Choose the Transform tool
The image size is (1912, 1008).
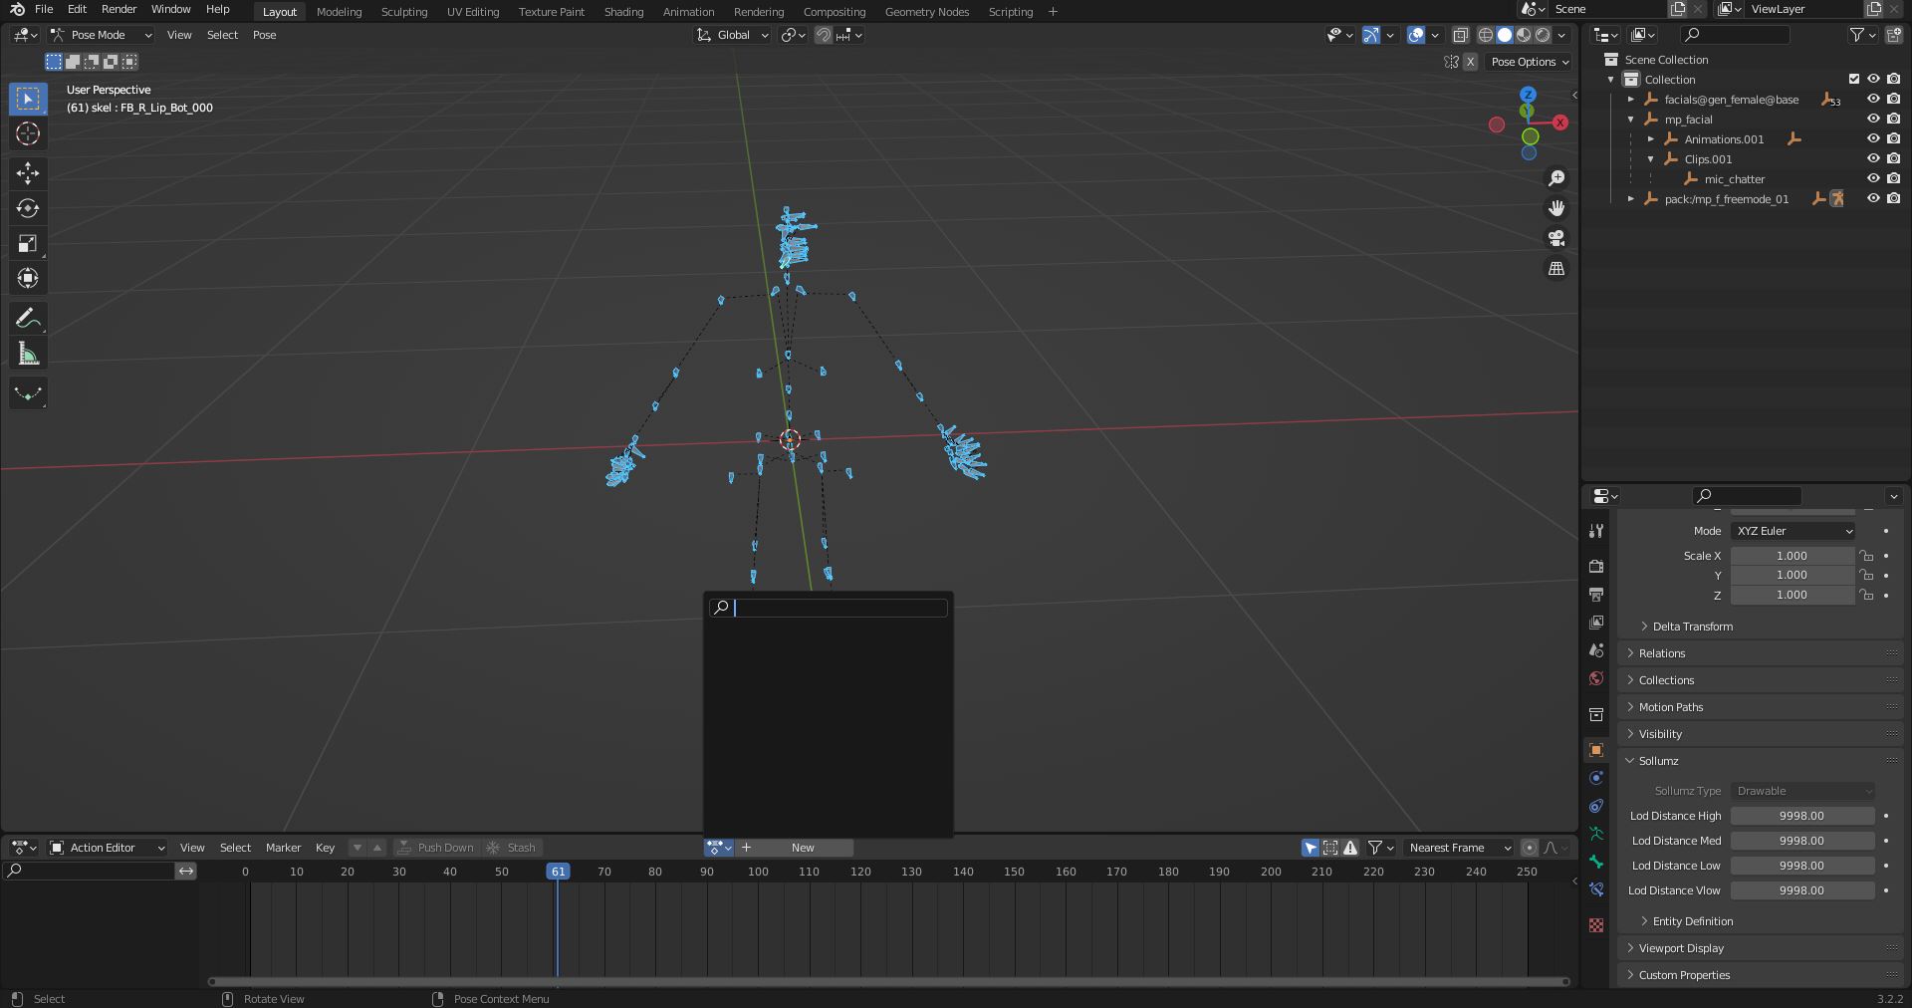[x=28, y=278]
